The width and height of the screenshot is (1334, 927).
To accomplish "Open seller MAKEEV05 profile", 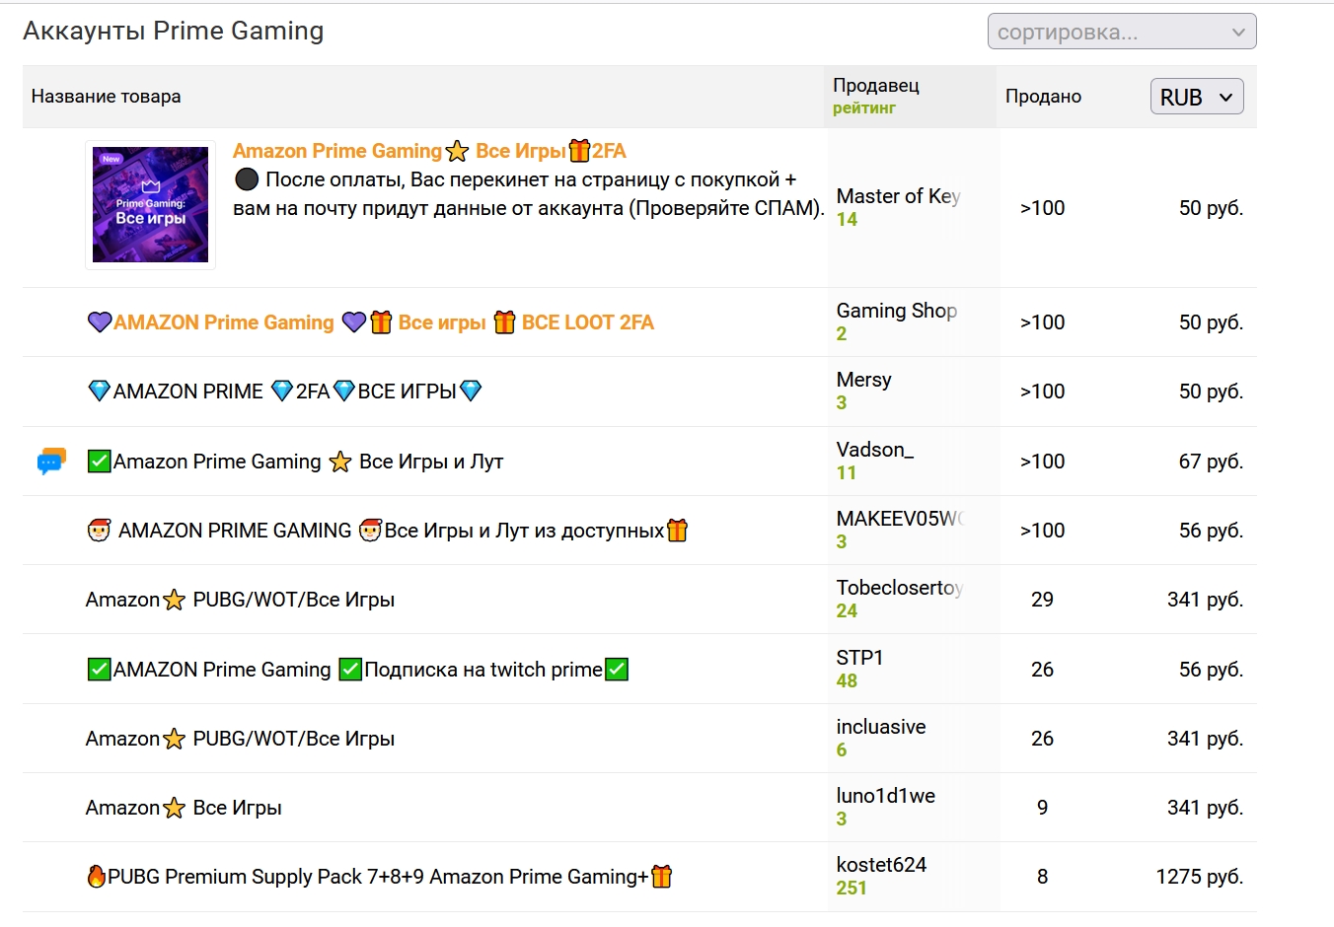I will click(900, 519).
